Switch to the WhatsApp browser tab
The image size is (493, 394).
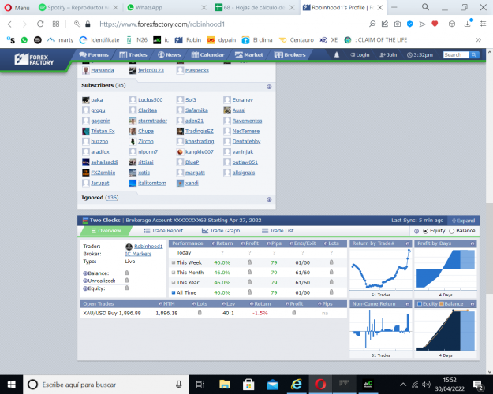coord(167,8)
